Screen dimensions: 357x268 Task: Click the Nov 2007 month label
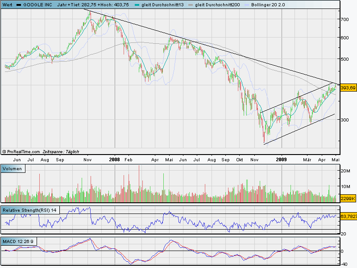click(87, 160)
